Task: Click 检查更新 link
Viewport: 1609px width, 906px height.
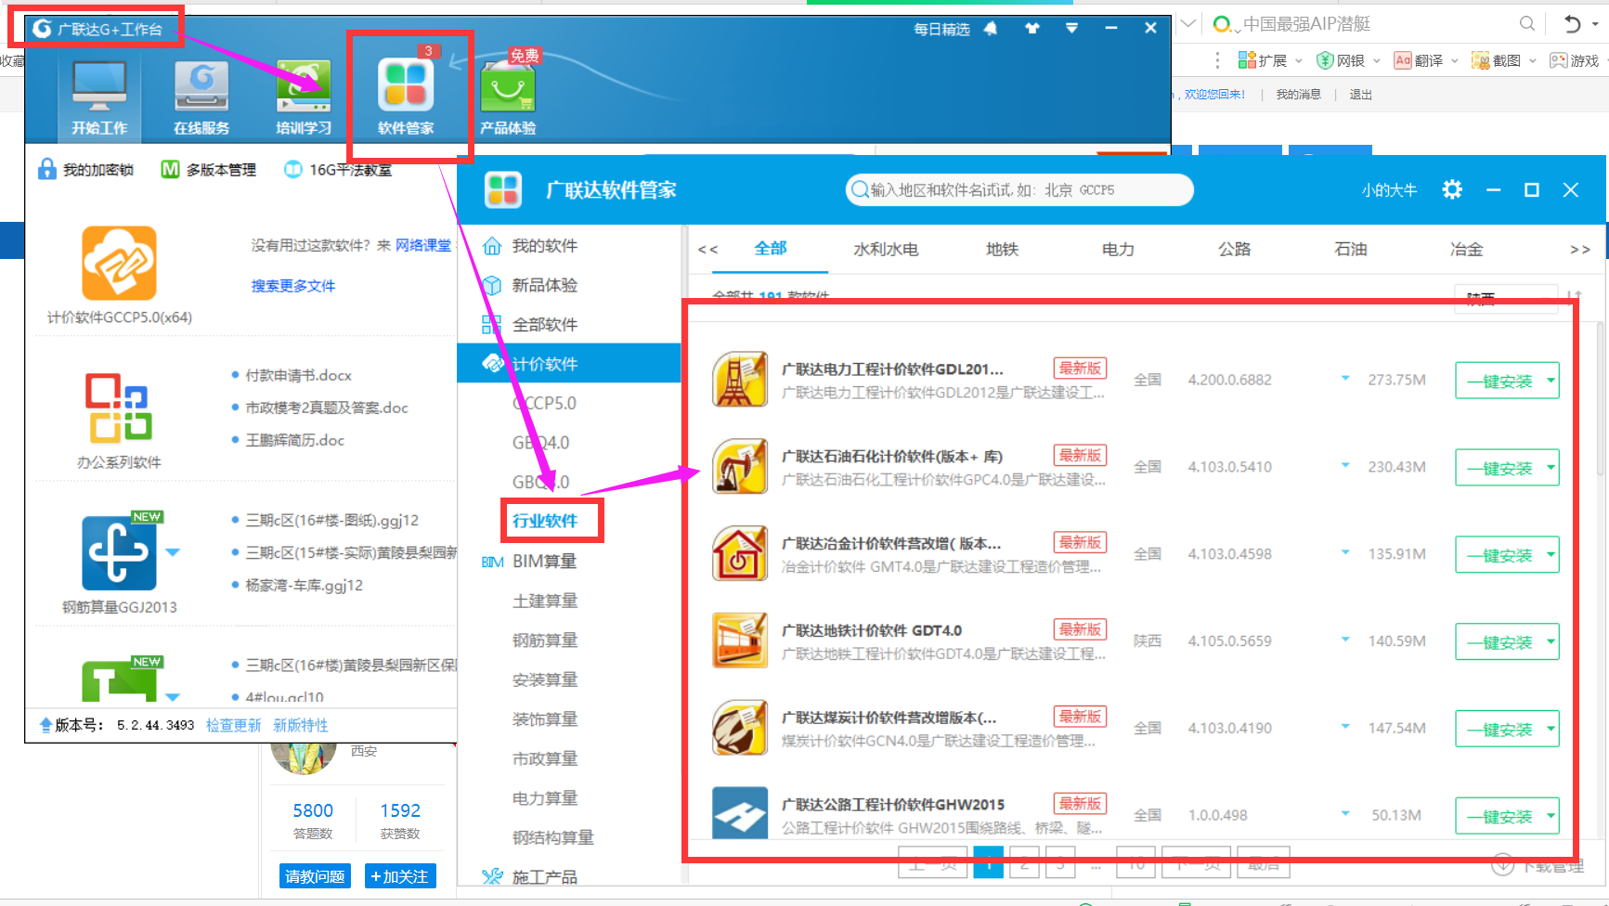Action: point(234,725)
